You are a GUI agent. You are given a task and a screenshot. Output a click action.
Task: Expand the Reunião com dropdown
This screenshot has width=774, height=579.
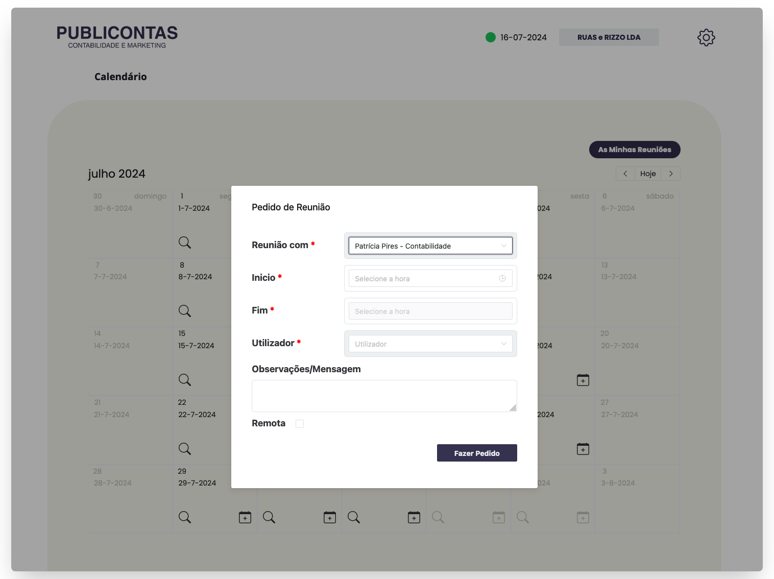[x=430, y=246]
